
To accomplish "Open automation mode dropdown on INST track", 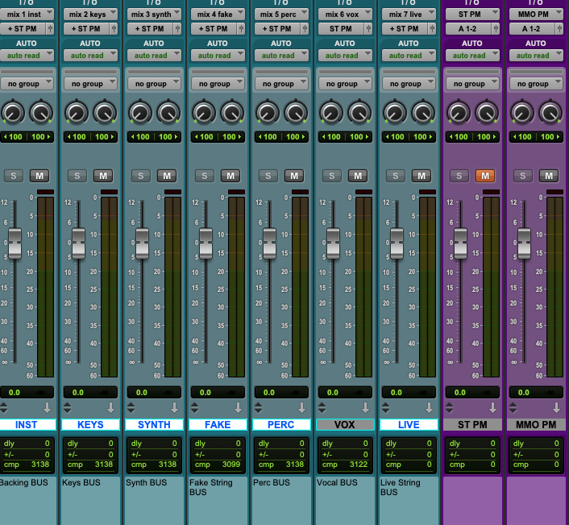I will [27, 56].
